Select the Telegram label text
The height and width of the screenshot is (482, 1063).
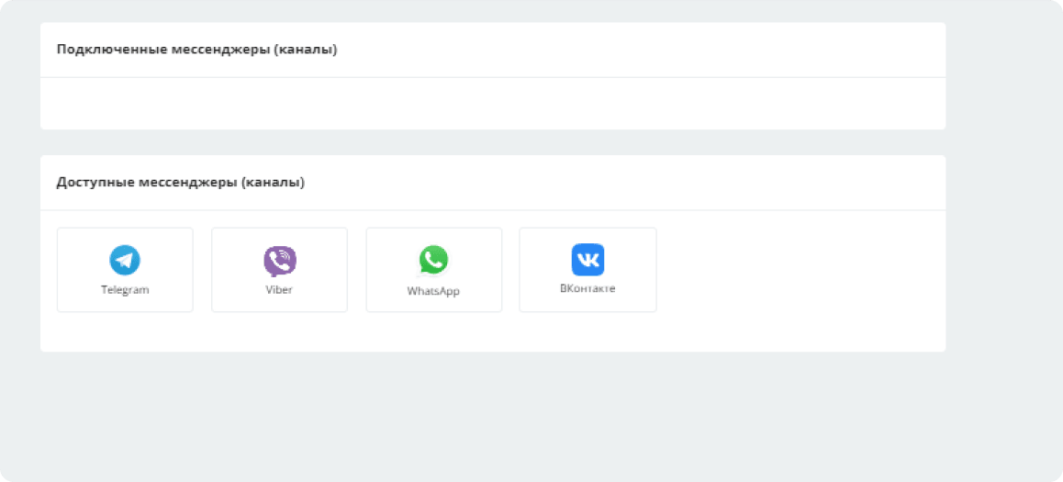click(x=125, y=289)
